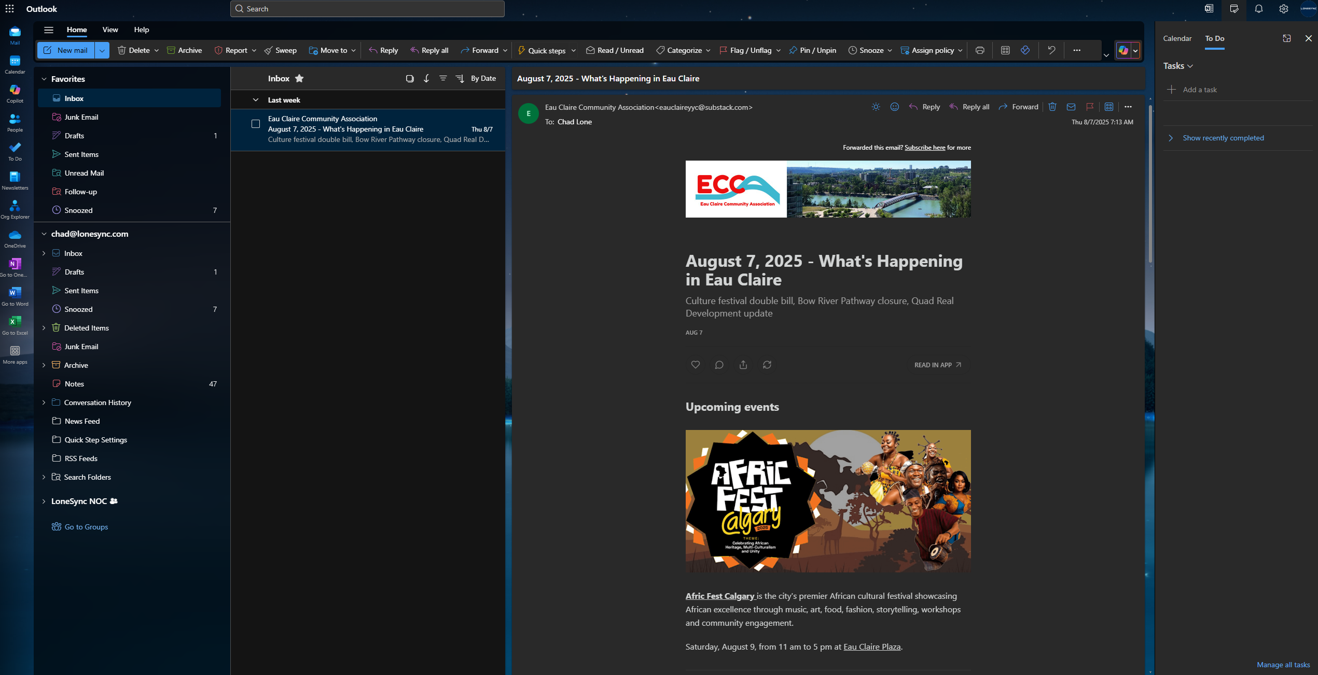Click Manage all tasks link
The width and height of the screenshot is (1318, 675).
[x=1283, y=665]
